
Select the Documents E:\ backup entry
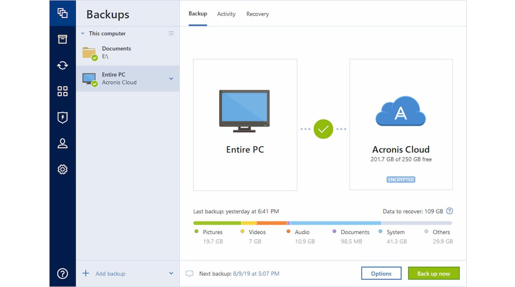point(128,53)
